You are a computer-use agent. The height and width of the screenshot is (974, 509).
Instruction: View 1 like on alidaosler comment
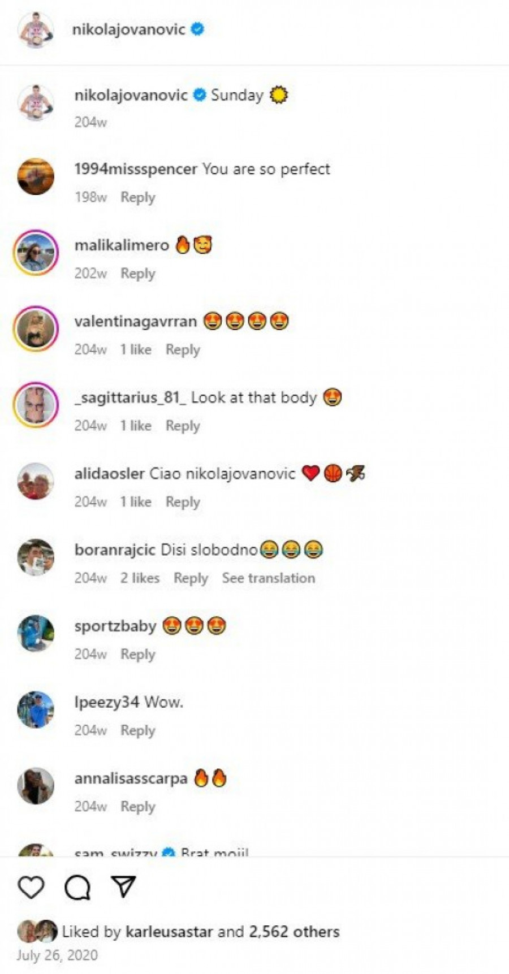click(x=136, y=501)
